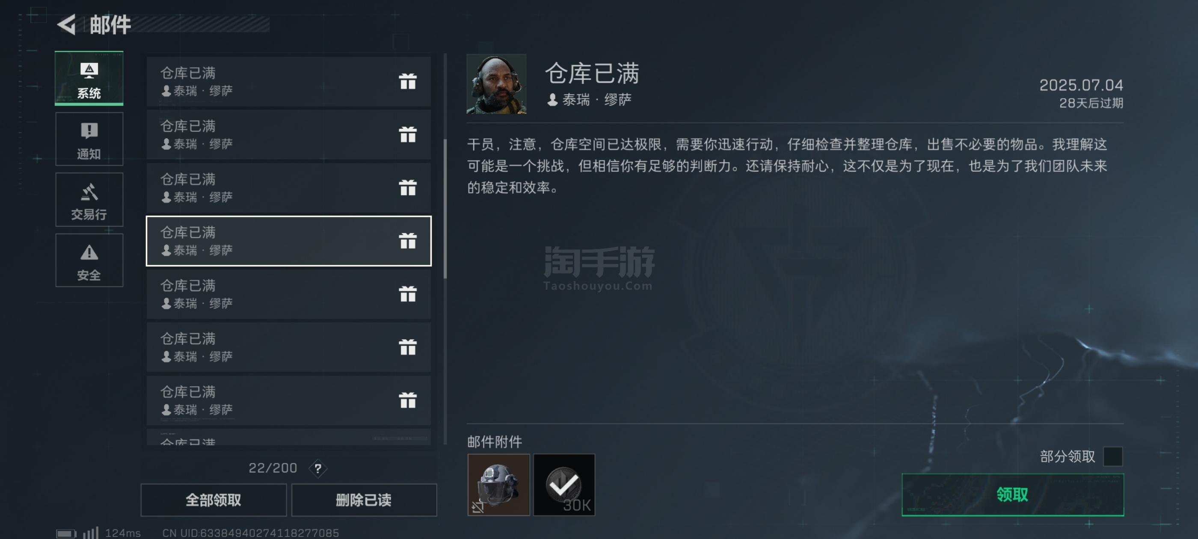Click the gift icon on the selected mail
The height and width of the screenshot is (539, 1198).
point(407,241)
